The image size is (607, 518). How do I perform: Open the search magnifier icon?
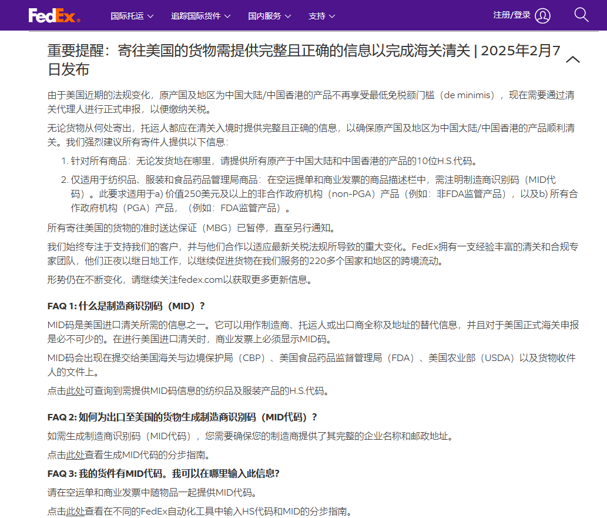tap(581, 15)
